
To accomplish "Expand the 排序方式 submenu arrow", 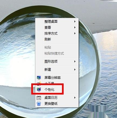I will pyautogui.click(x=75, y=33).
